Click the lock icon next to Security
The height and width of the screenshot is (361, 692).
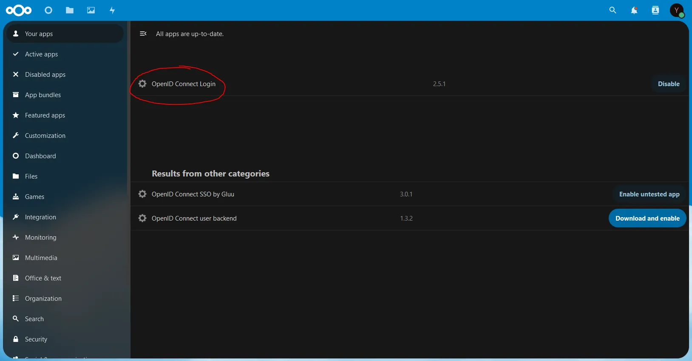tap(16, 339)
